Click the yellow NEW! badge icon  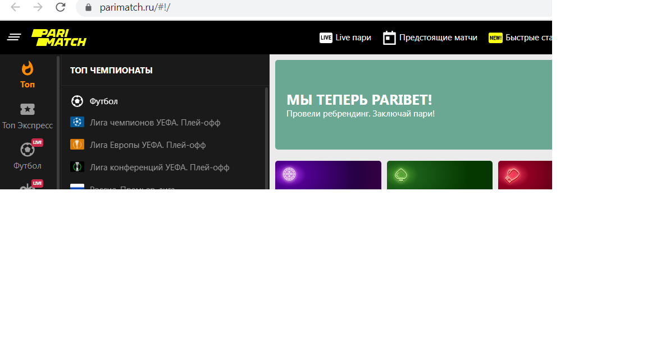[495, 38]
